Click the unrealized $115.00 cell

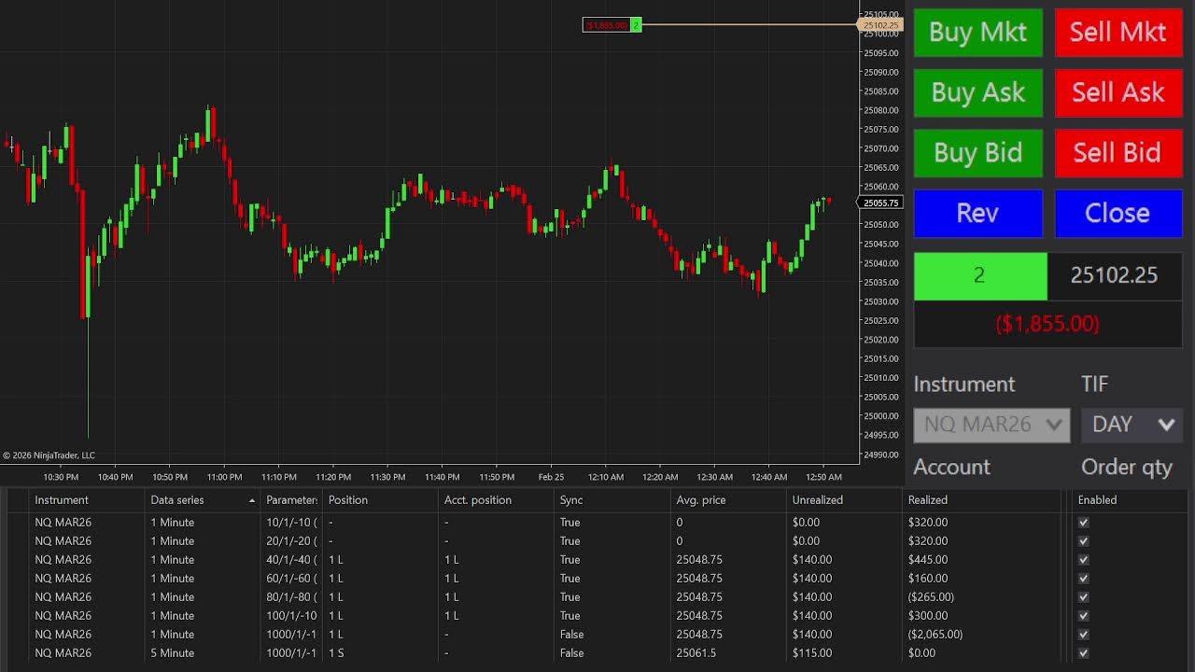click(x=845, y=653)
